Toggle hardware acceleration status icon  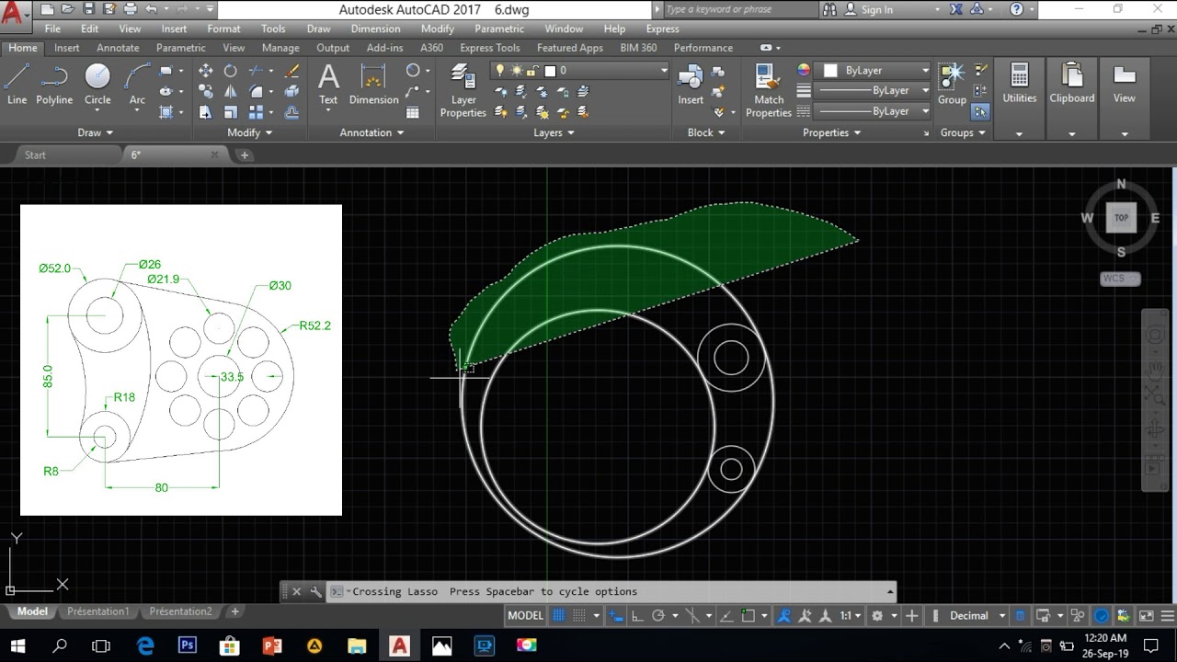[1101, 616]
